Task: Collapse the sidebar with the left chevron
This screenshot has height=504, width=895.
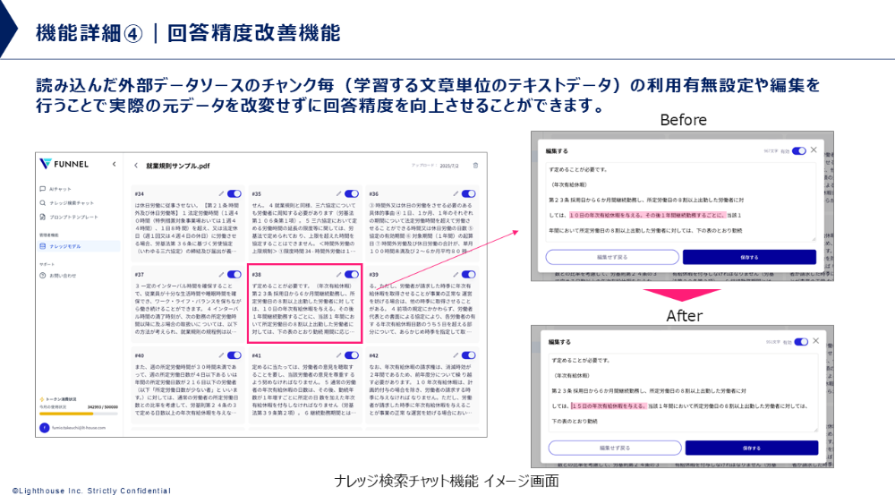Action: [x=115, y=164]
